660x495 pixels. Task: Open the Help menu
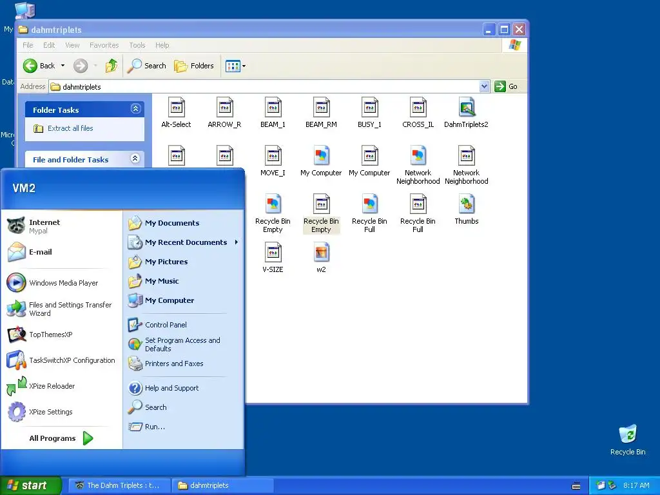click(x=162, y=45)
